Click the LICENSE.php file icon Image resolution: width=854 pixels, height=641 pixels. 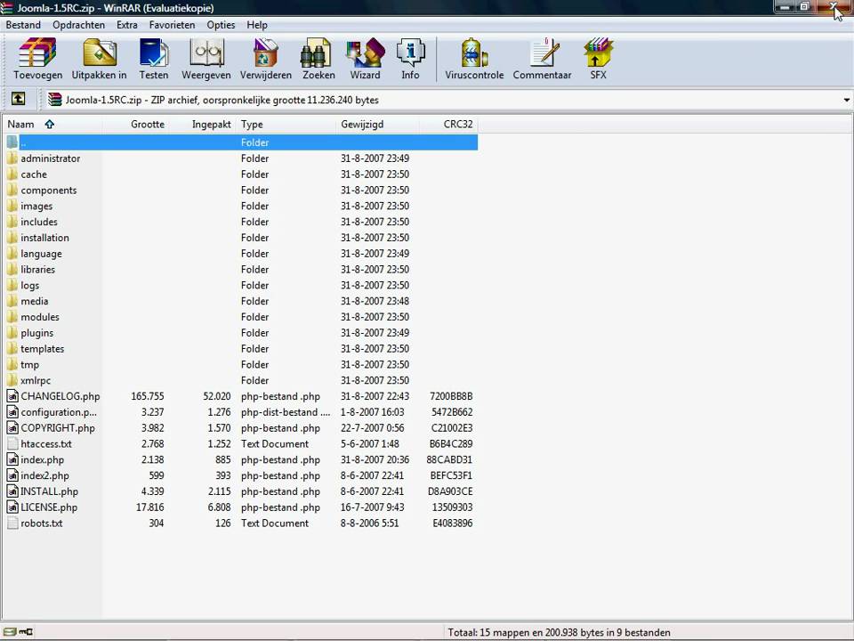[x=12, y=507]
